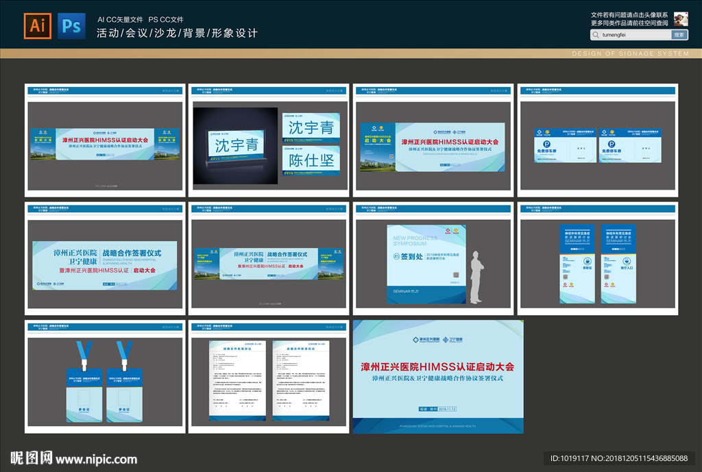Open the 战略合作签署仪式 banner without side panels
Viewport: 702px width, 472px height.
105,265
